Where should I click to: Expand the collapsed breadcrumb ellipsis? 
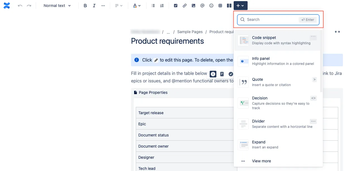(x=168, y=32)
